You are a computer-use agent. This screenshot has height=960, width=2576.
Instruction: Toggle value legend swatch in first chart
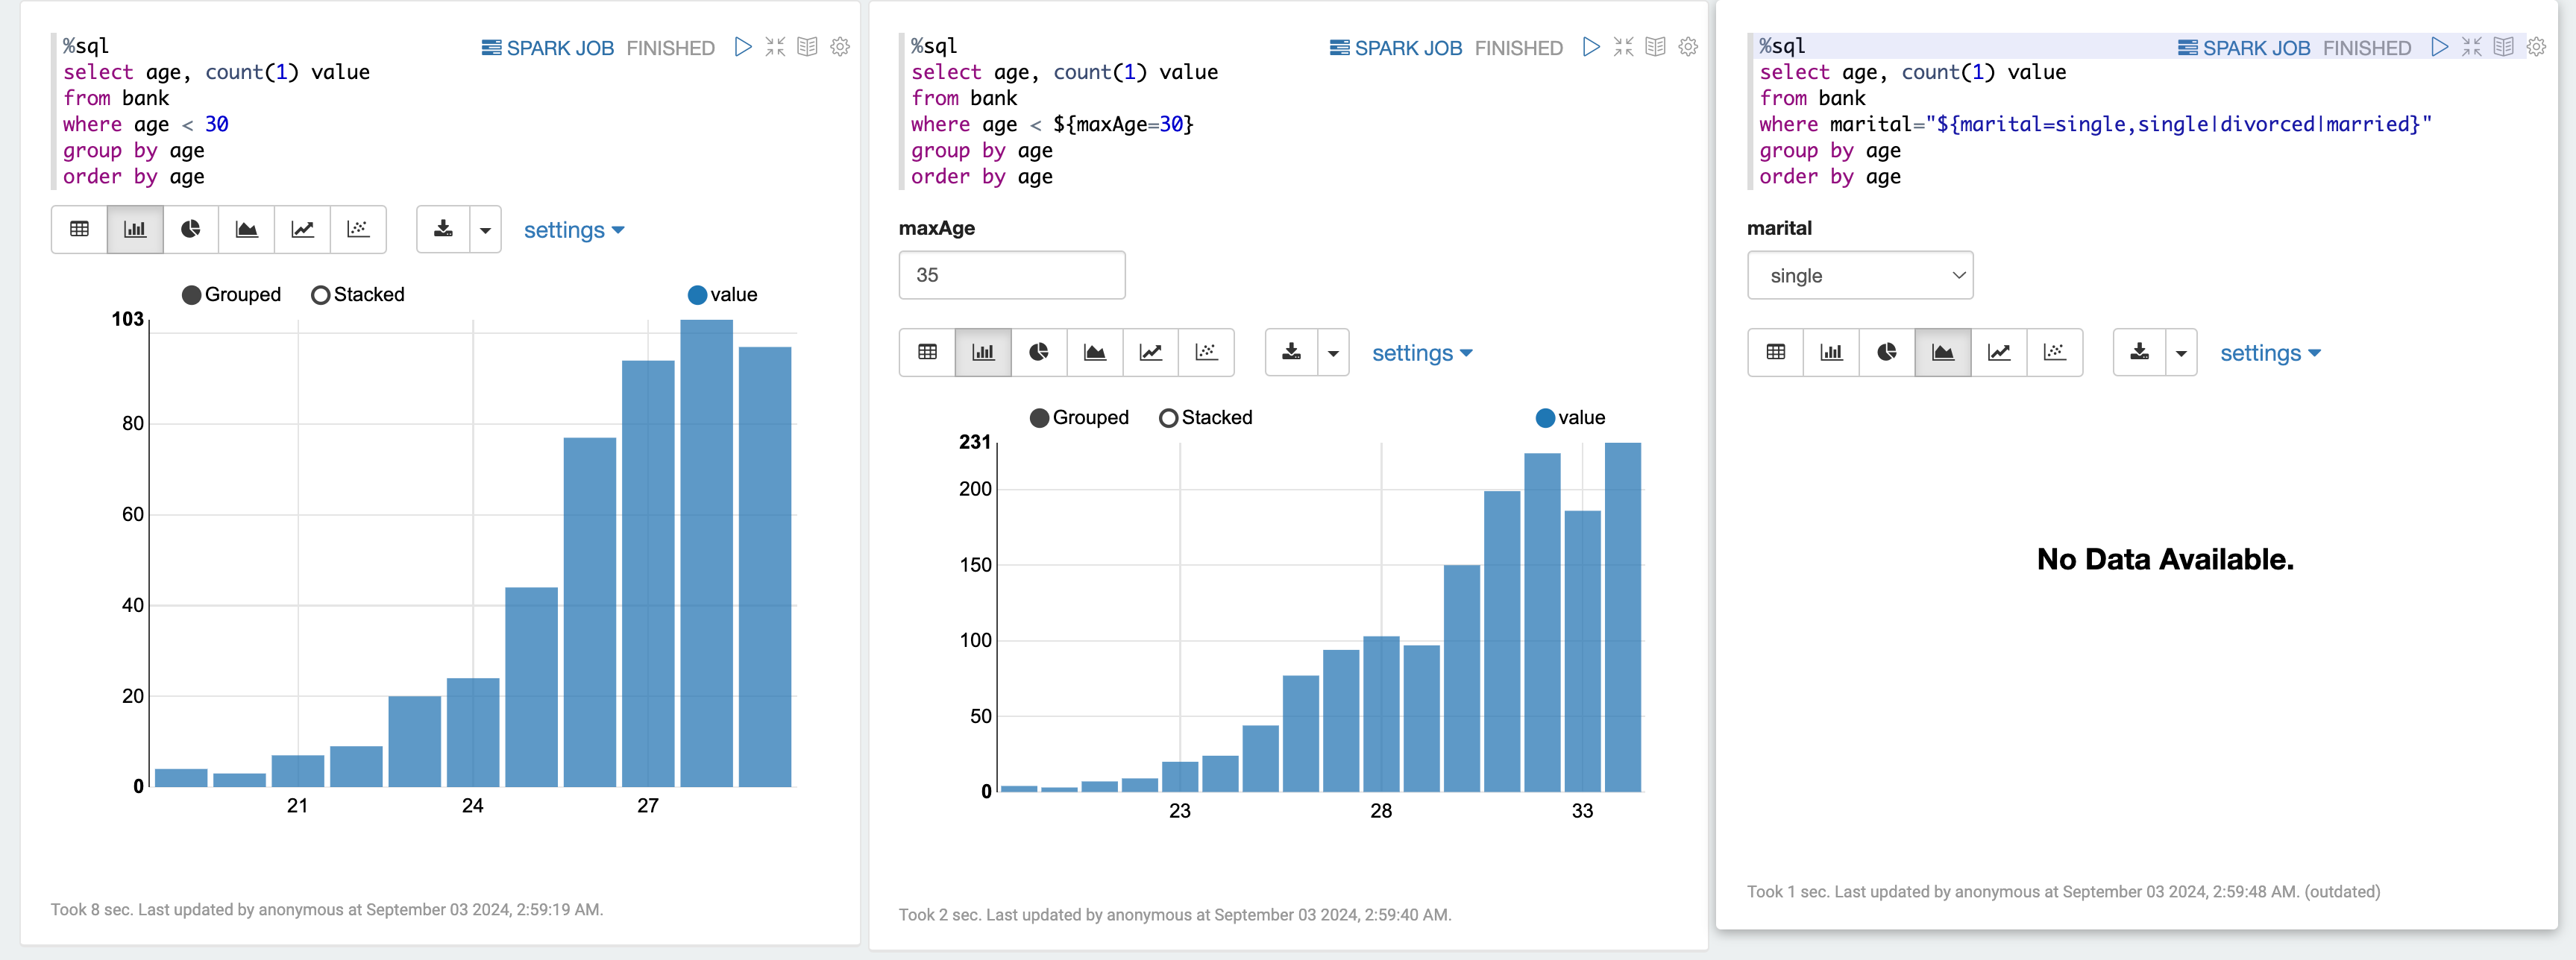697,296
